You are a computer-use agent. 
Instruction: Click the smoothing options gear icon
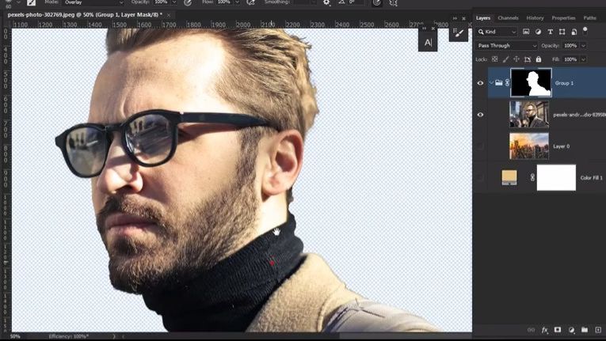(x=326, y=2)
